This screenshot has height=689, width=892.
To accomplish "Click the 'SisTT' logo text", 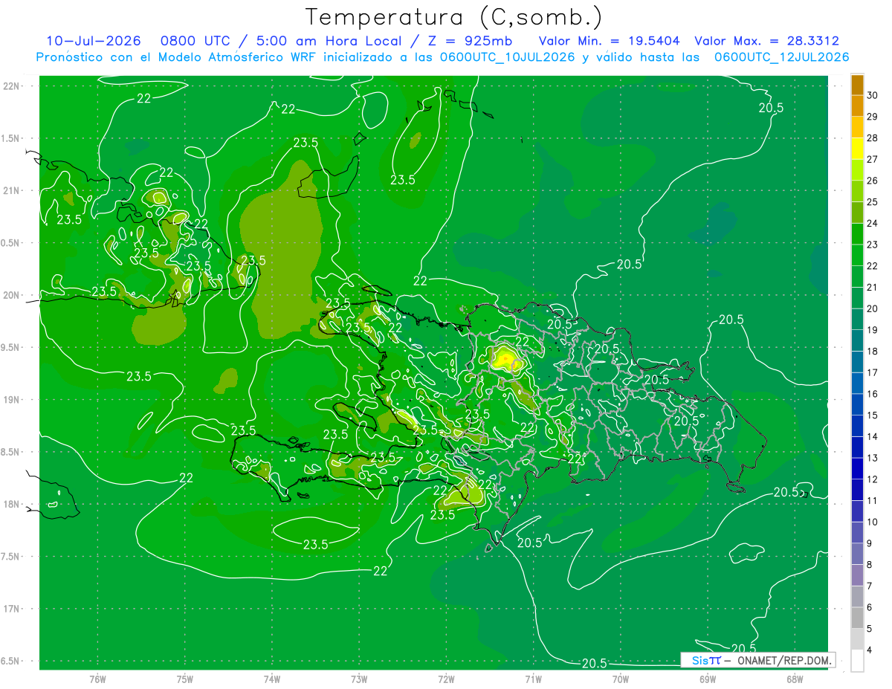I will (706, 660).
